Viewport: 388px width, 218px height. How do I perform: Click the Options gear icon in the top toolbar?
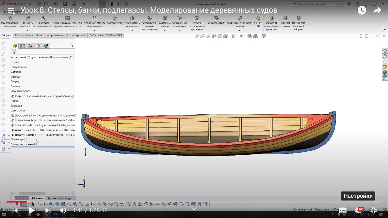pyautogui.click(x=126, y=4)
